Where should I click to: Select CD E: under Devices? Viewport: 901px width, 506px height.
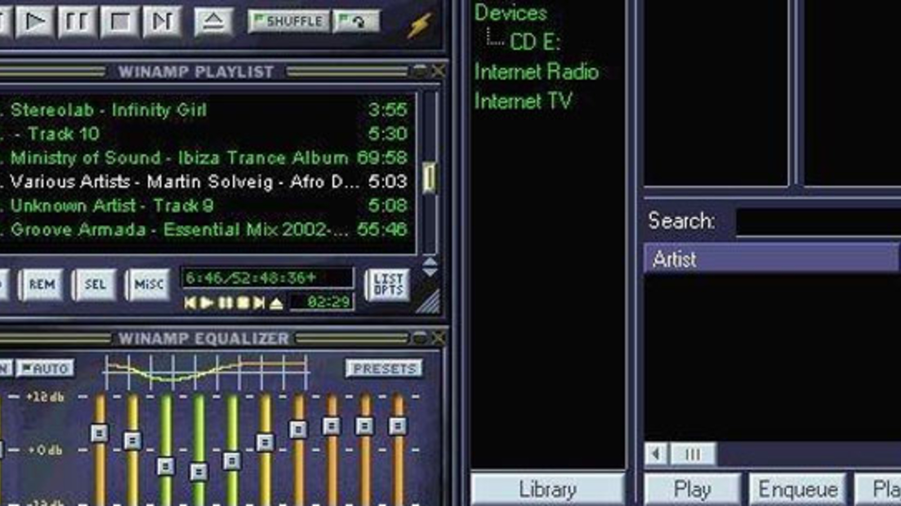(534, 42)
